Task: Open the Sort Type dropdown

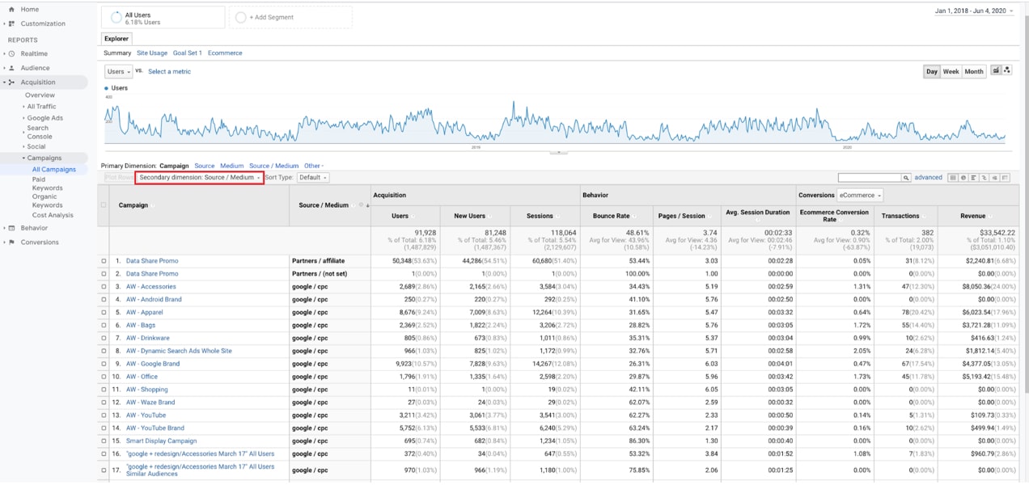Action: 311,175
